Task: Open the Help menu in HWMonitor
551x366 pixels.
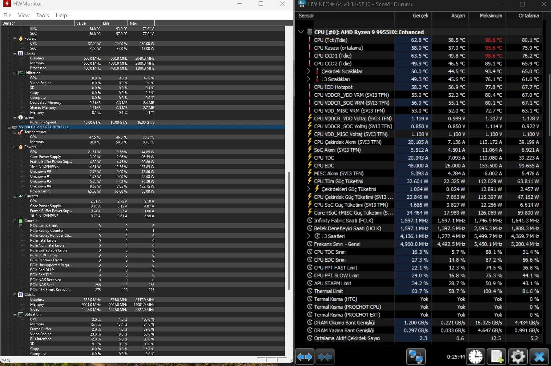Action: click(x=61, y=15)
